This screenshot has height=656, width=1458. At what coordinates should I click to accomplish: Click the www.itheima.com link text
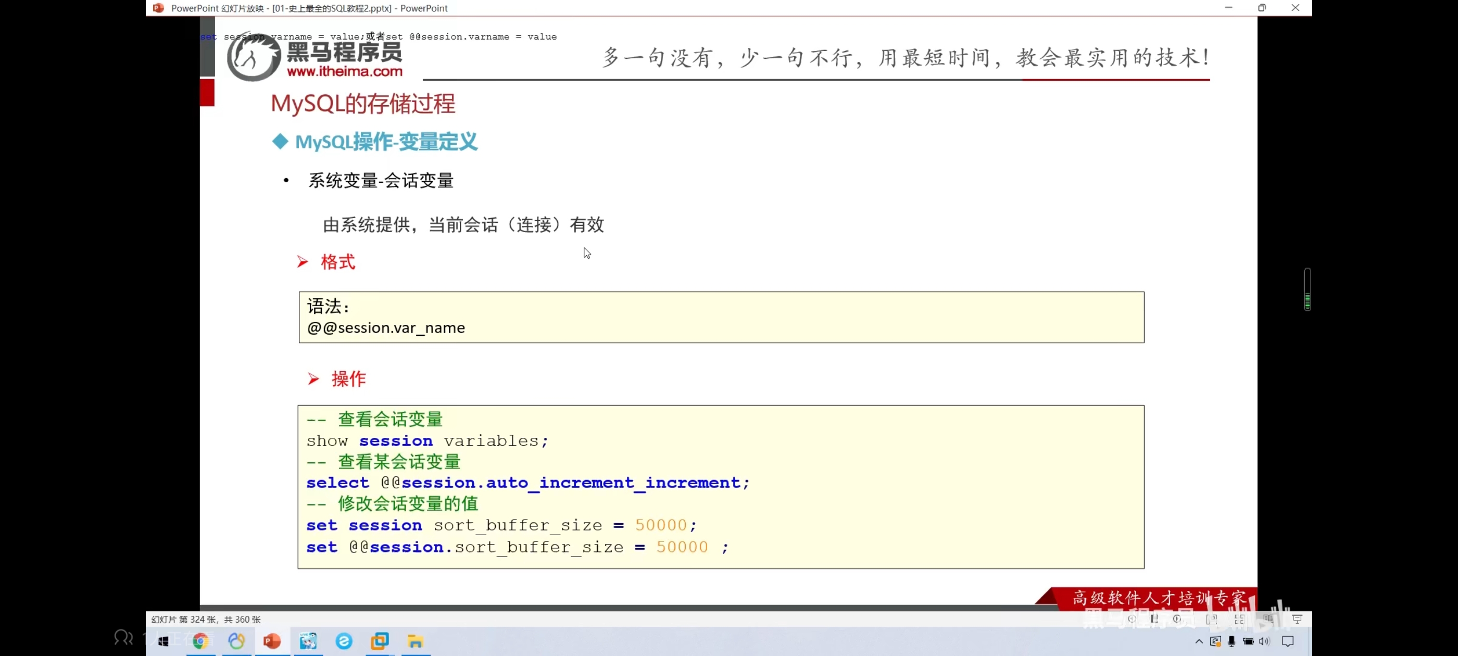coord(344,72)
